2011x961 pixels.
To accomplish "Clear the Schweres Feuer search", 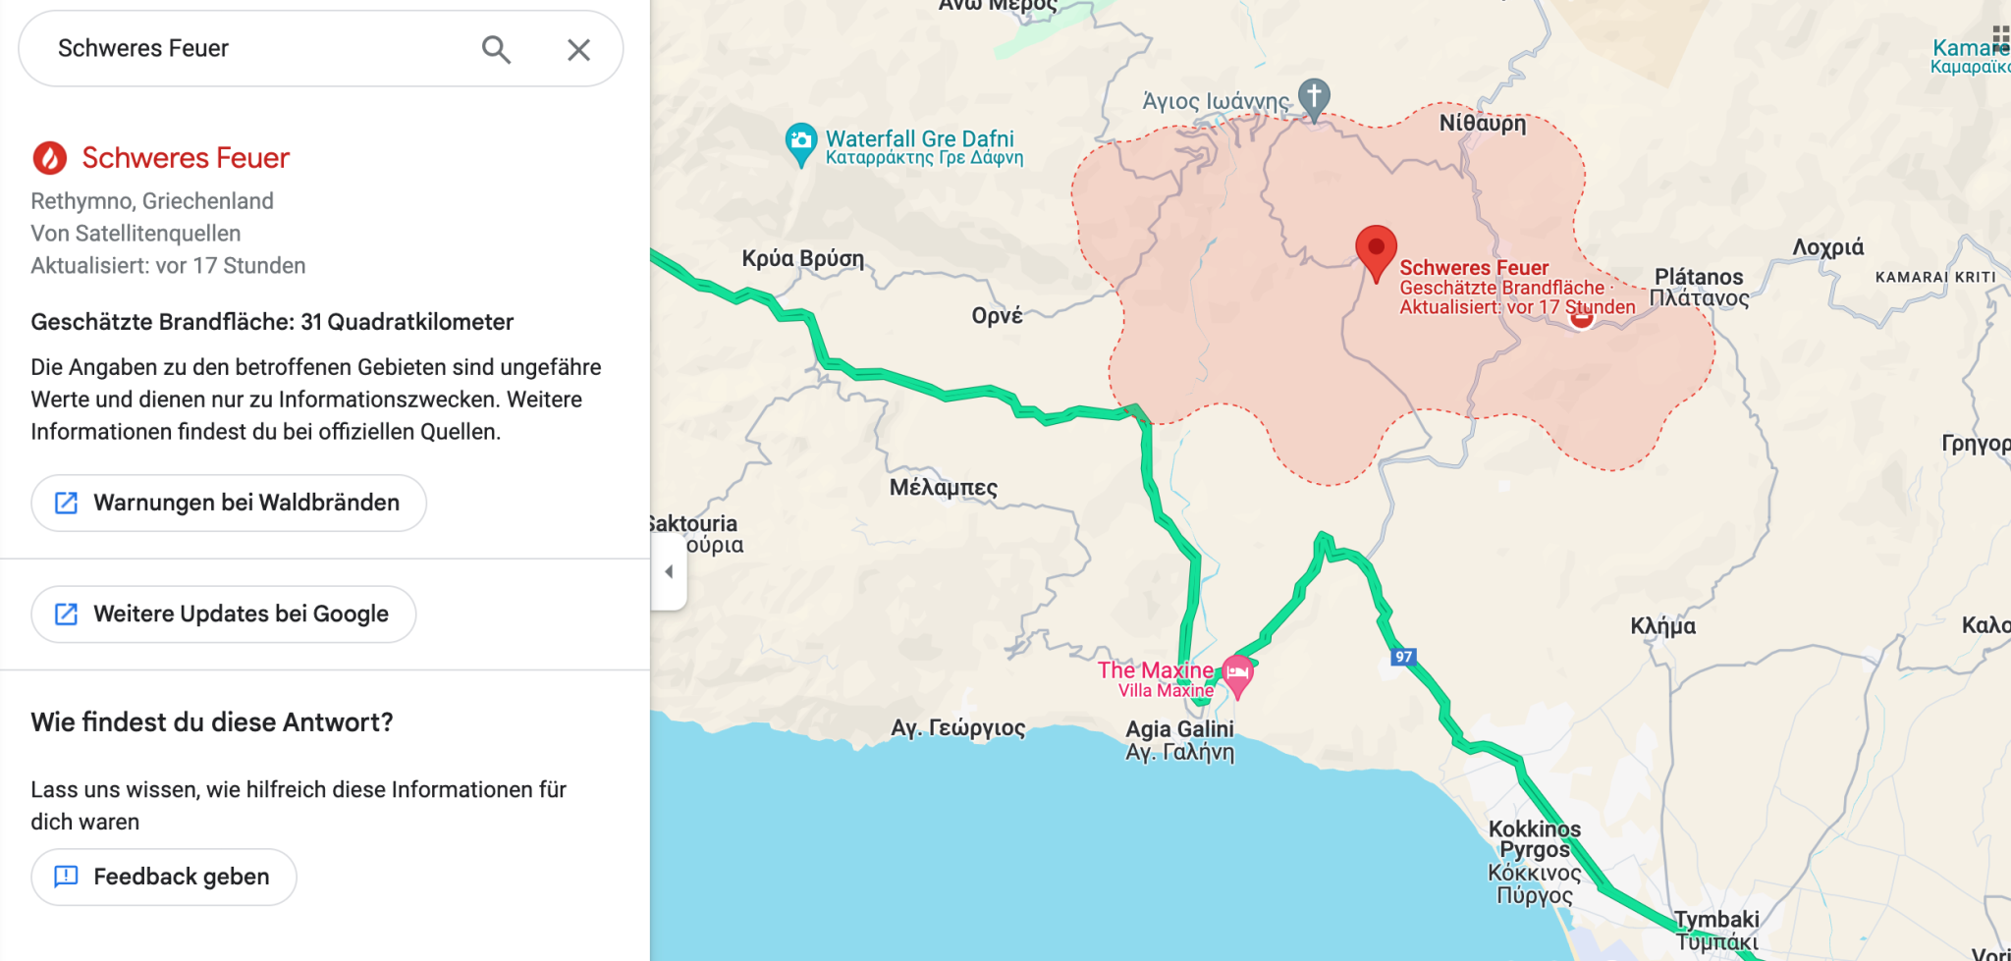I will 578,49.
